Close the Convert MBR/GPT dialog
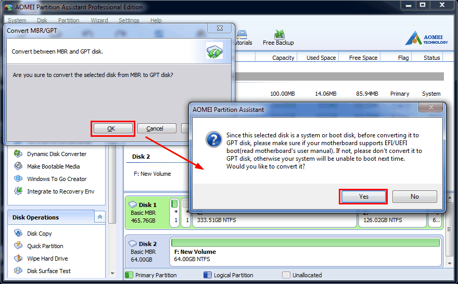458x284 pixels. (220, 28)
